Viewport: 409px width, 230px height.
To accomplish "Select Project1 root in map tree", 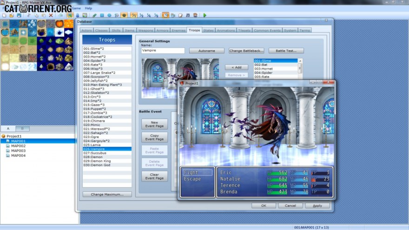I will 14,136.
